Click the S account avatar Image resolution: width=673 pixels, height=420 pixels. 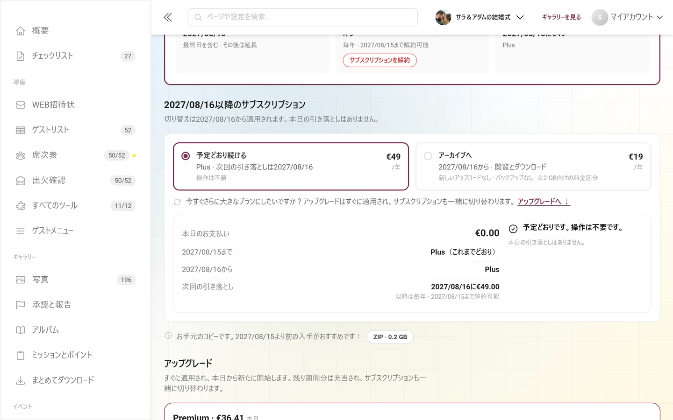[600, 17]
